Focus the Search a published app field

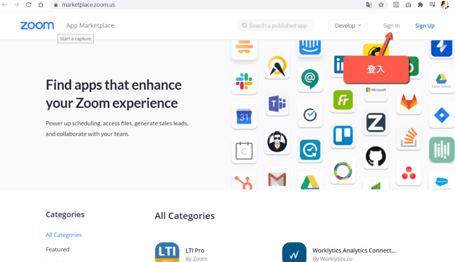(x=275, y=25)
